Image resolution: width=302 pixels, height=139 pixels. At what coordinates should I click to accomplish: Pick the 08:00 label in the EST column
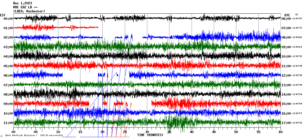pyautogui.click(x=8, y=94)
